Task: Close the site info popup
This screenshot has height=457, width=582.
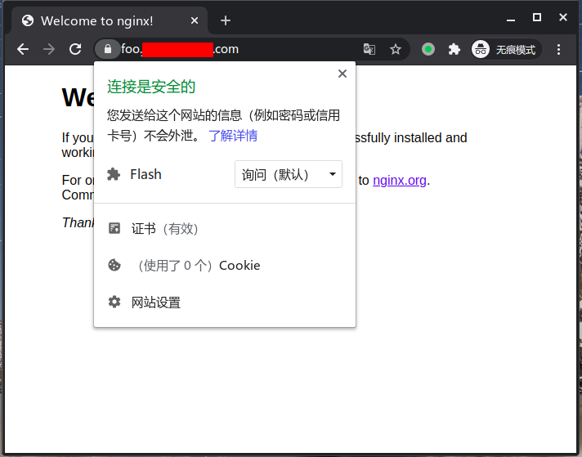Action: 342,74
